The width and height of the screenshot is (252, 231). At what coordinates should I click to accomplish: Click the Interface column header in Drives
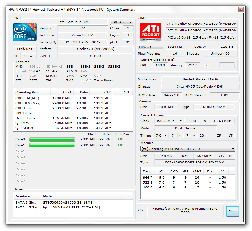click(x=27, y=196)
